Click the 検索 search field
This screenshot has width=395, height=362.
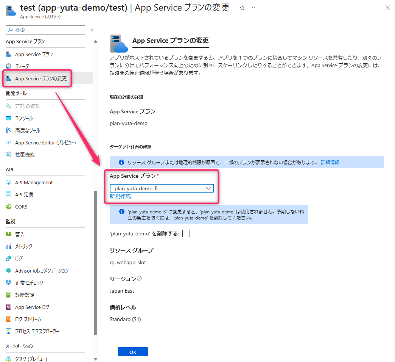[45, 30]
